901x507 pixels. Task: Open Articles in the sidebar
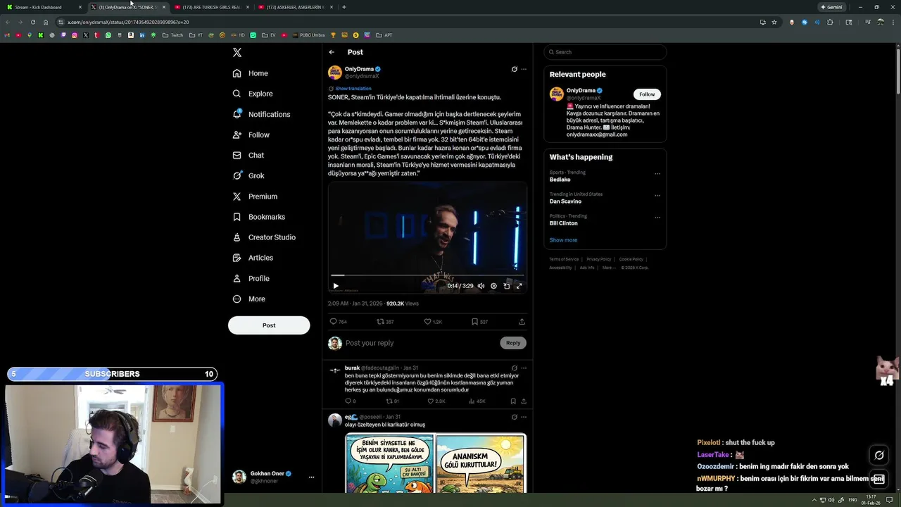click(x=253, y=258)
